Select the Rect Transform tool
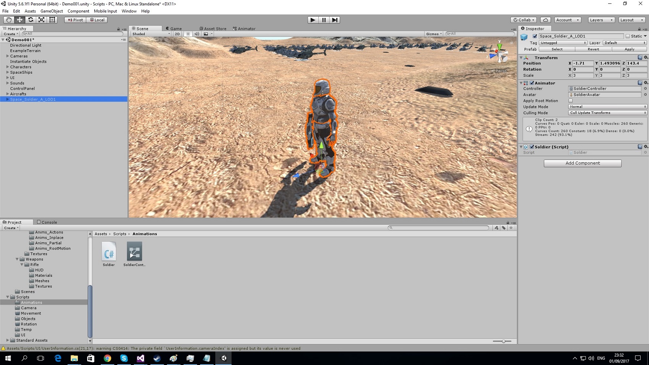 (52, 20)
